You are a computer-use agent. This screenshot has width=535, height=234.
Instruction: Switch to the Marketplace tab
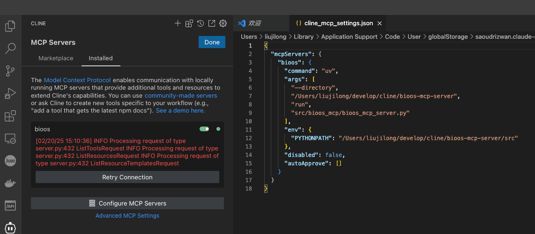tap(56, 58)
